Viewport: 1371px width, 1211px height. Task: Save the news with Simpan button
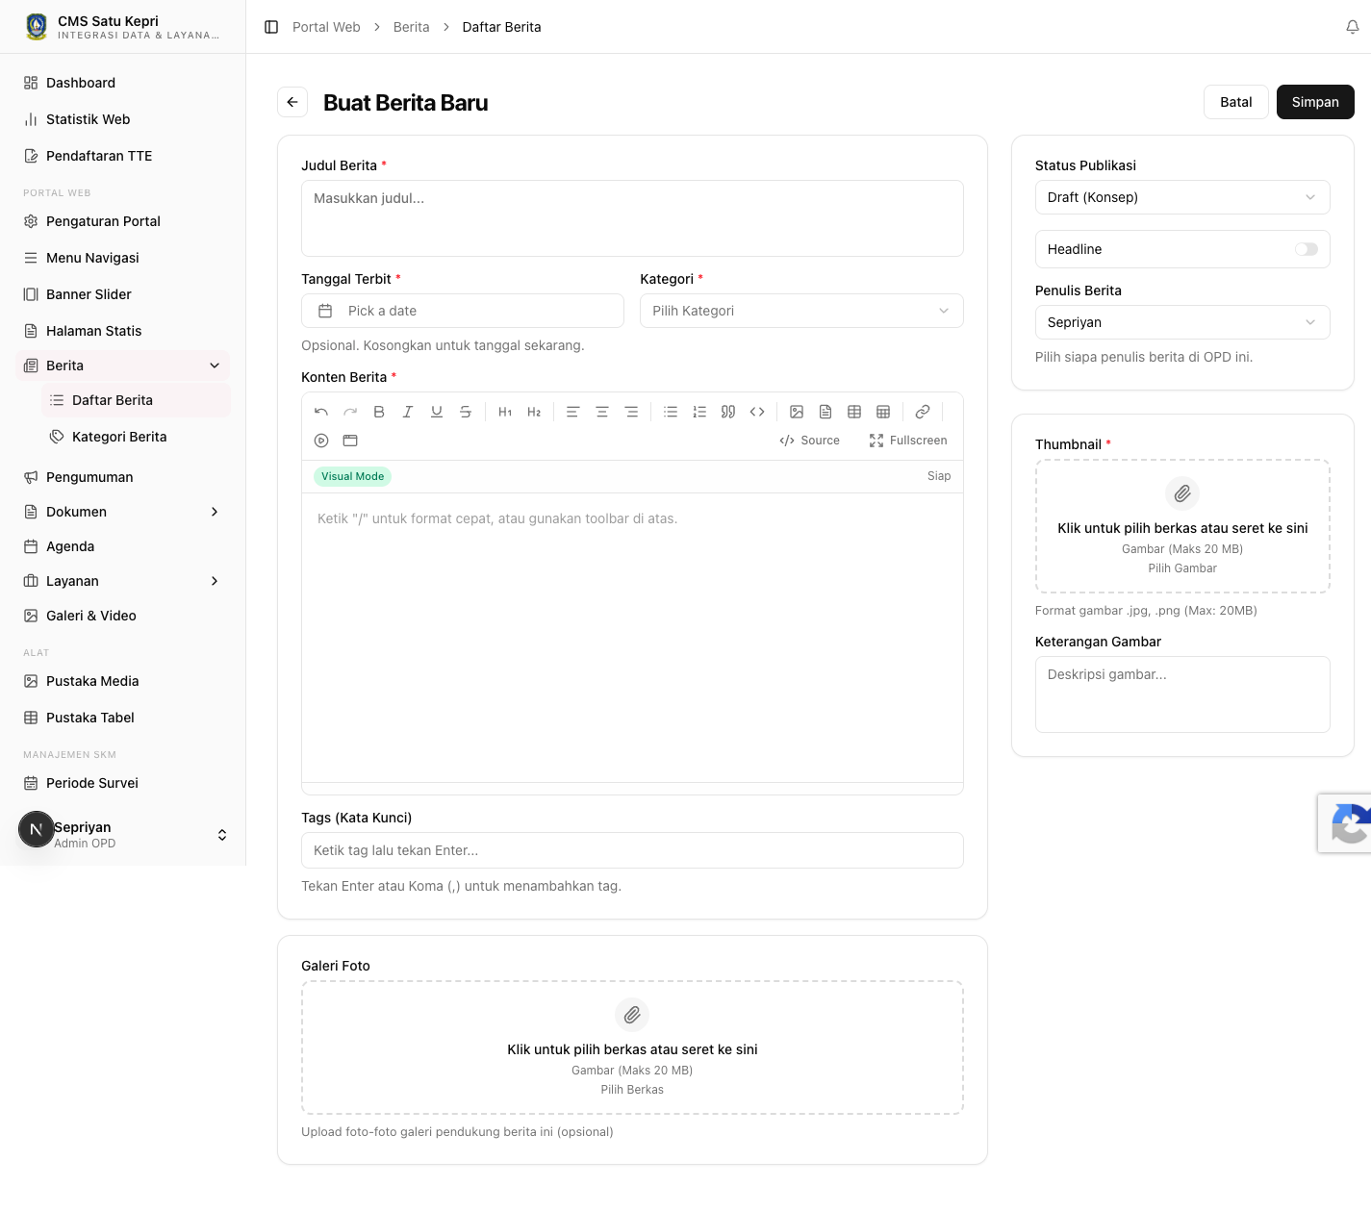coord(1315,102)
